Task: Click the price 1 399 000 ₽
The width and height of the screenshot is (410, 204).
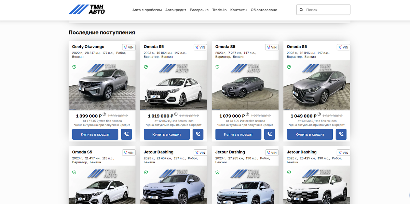Action: pyautogui.click(x=89, y=116)
